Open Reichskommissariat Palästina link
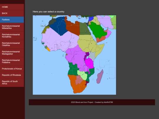 pyautogui.click(x=12, y=61)
